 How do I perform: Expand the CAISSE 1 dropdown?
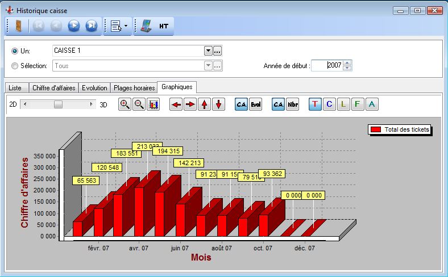coord(208,51)
